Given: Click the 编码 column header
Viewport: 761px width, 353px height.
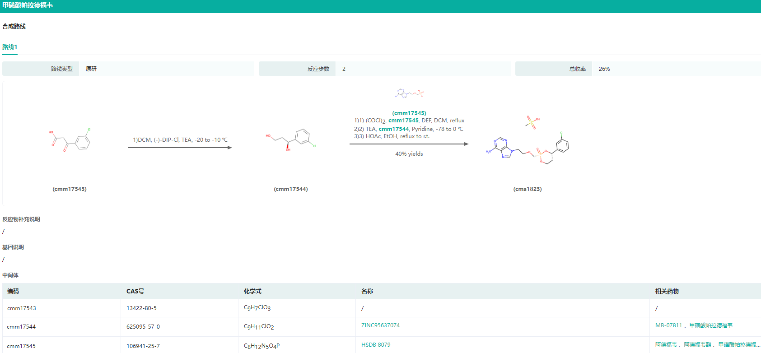Looking at the screenshot, I should pos(13,291).
